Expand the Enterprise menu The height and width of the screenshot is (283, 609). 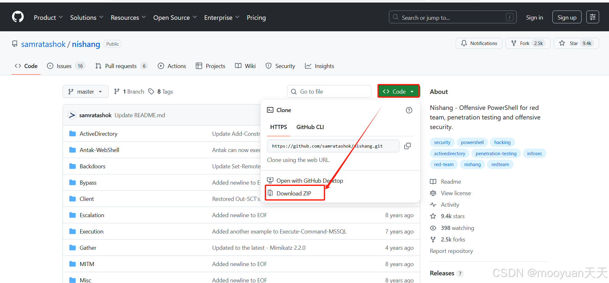coord(222,18)
